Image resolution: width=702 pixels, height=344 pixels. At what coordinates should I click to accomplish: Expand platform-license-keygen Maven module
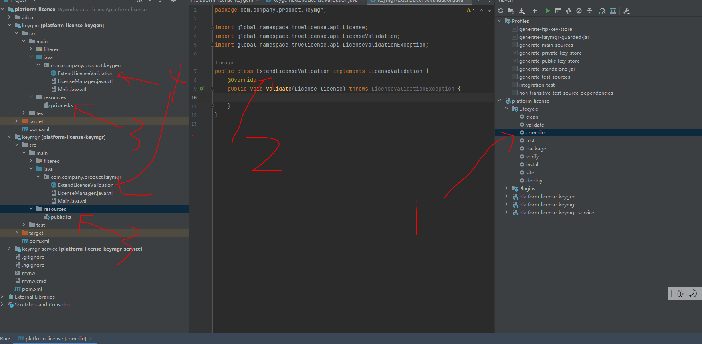point(507,196)
